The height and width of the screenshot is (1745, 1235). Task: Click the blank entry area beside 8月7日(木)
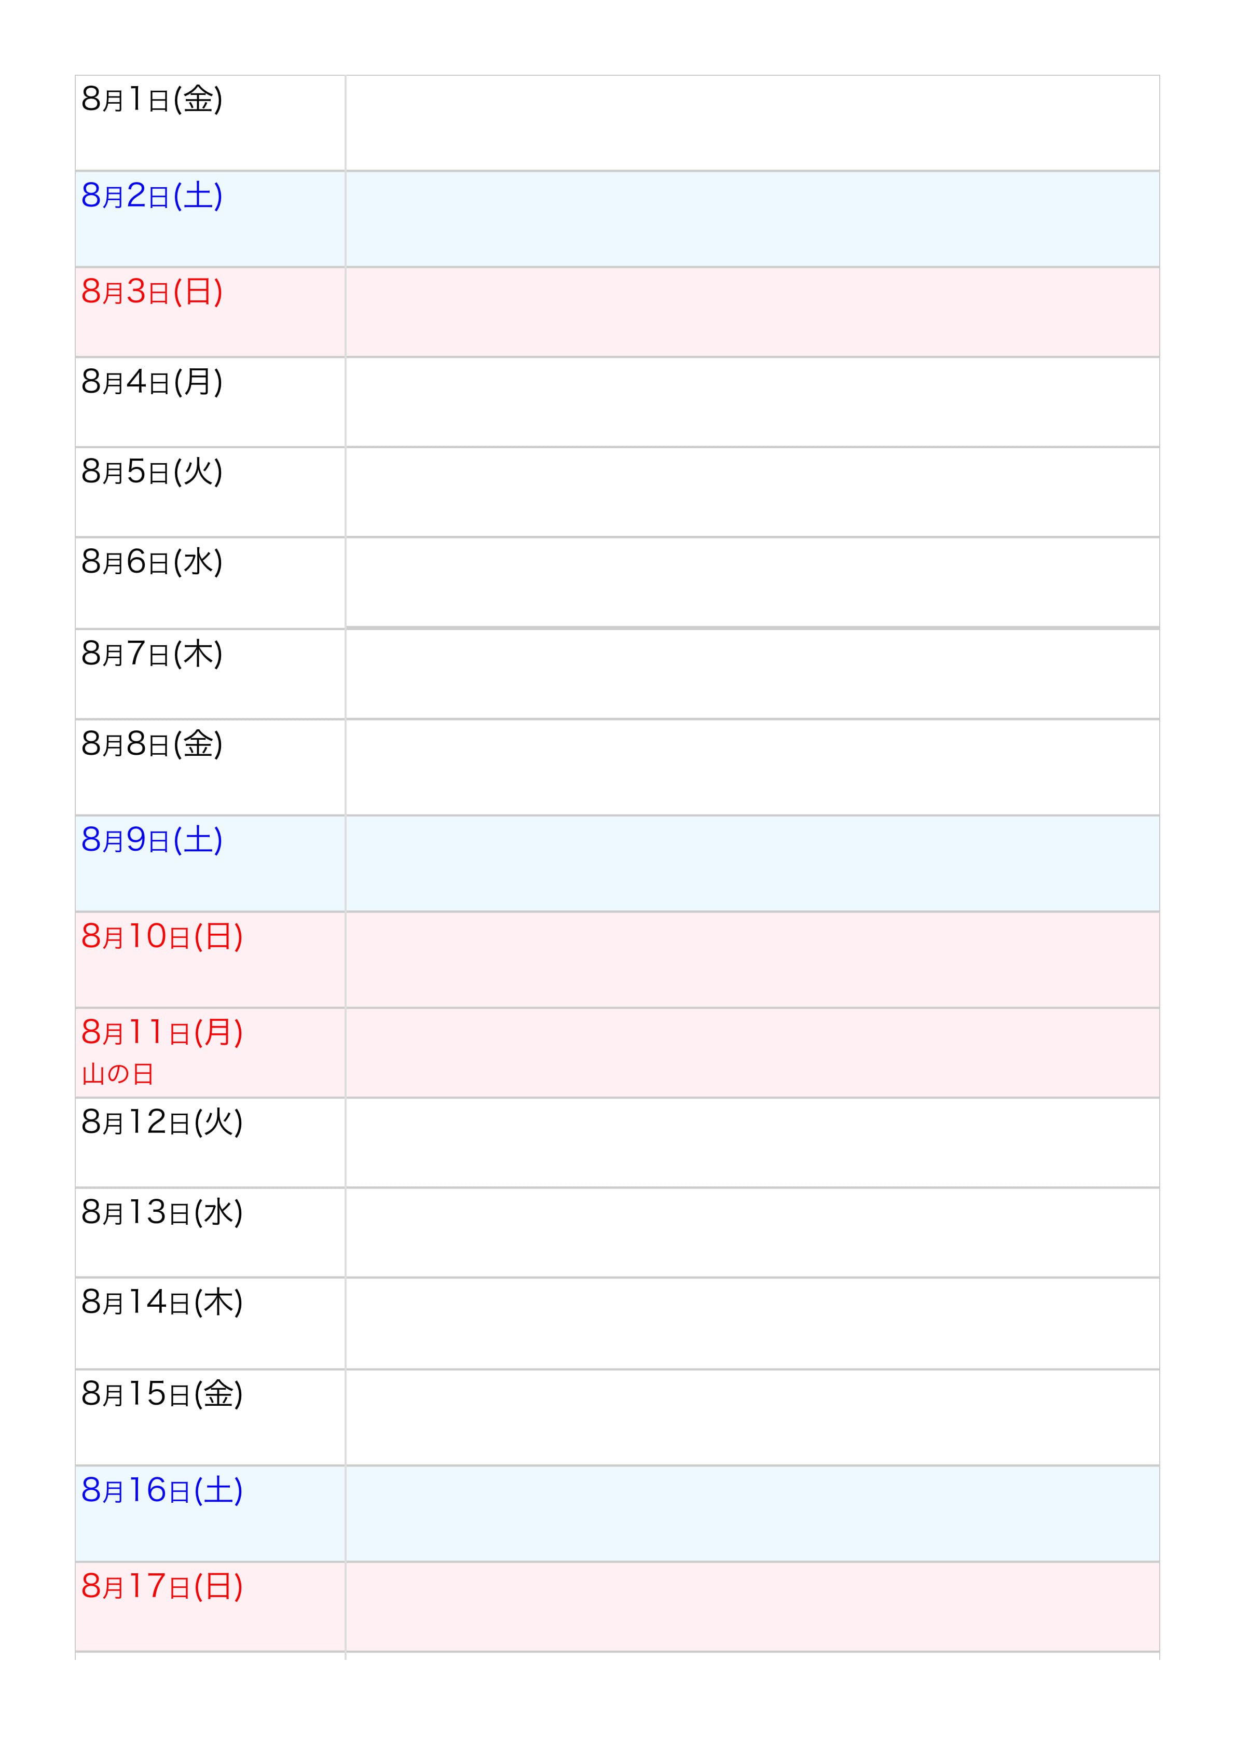tap(751, 673)
